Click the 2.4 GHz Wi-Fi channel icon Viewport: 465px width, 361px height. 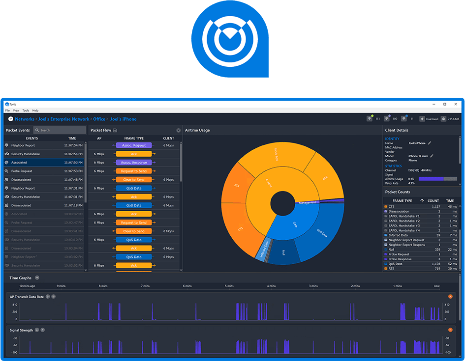(403, 119)
